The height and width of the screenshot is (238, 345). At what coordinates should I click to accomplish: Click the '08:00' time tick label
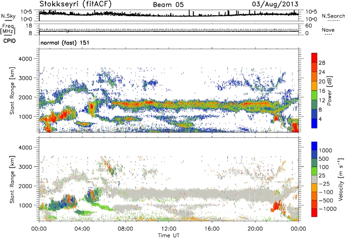click(x=125, y=229)
